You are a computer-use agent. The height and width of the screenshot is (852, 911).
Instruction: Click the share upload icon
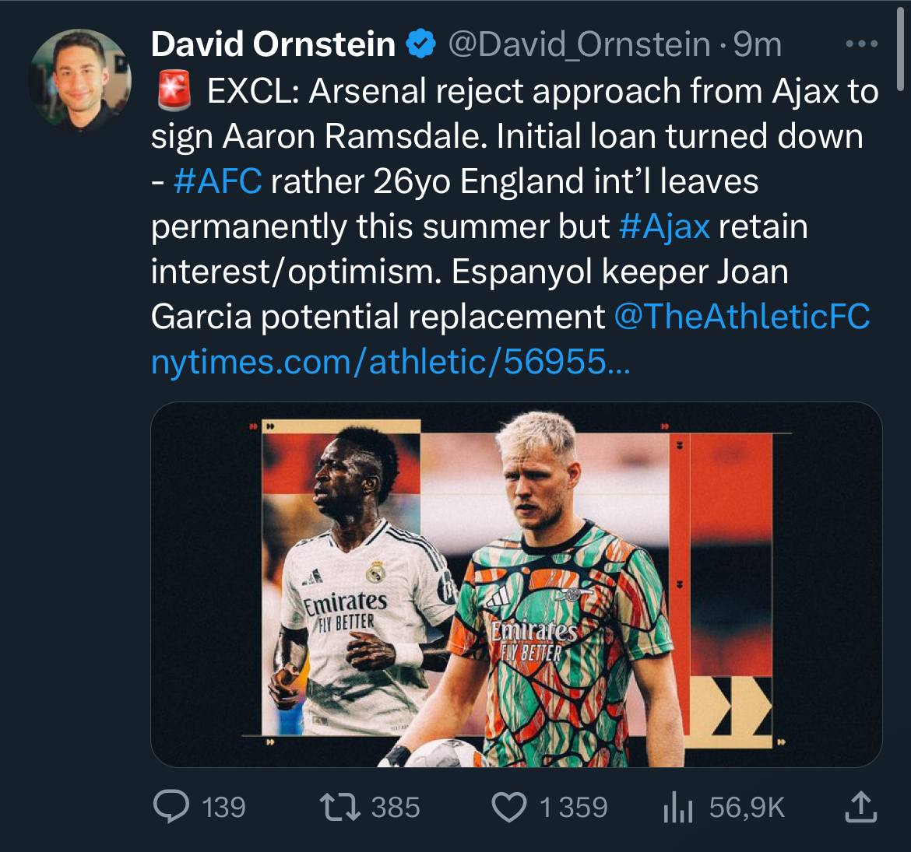click(x=860, y=807)
